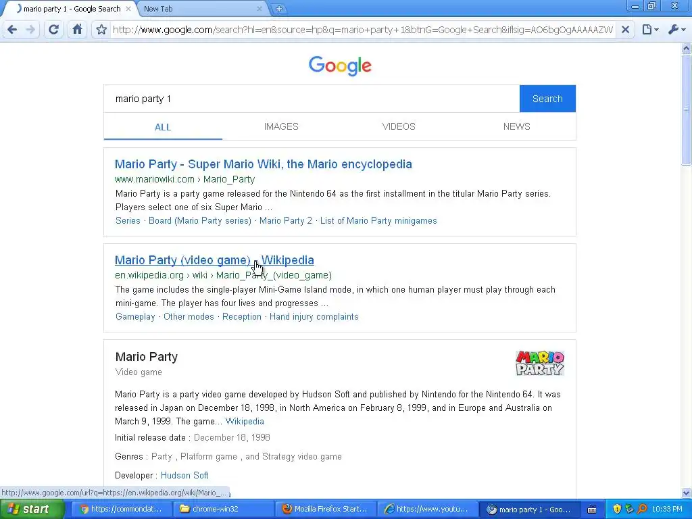Viewport: 692px width, 519px height.
Task: Open 'List of Mario Party minigames' sitelink
Action: [x=378, y=221]
